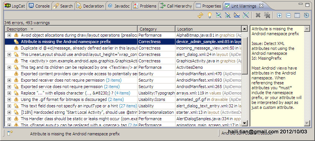Remove all lint markers
The image size is (315, 141).
267,15
